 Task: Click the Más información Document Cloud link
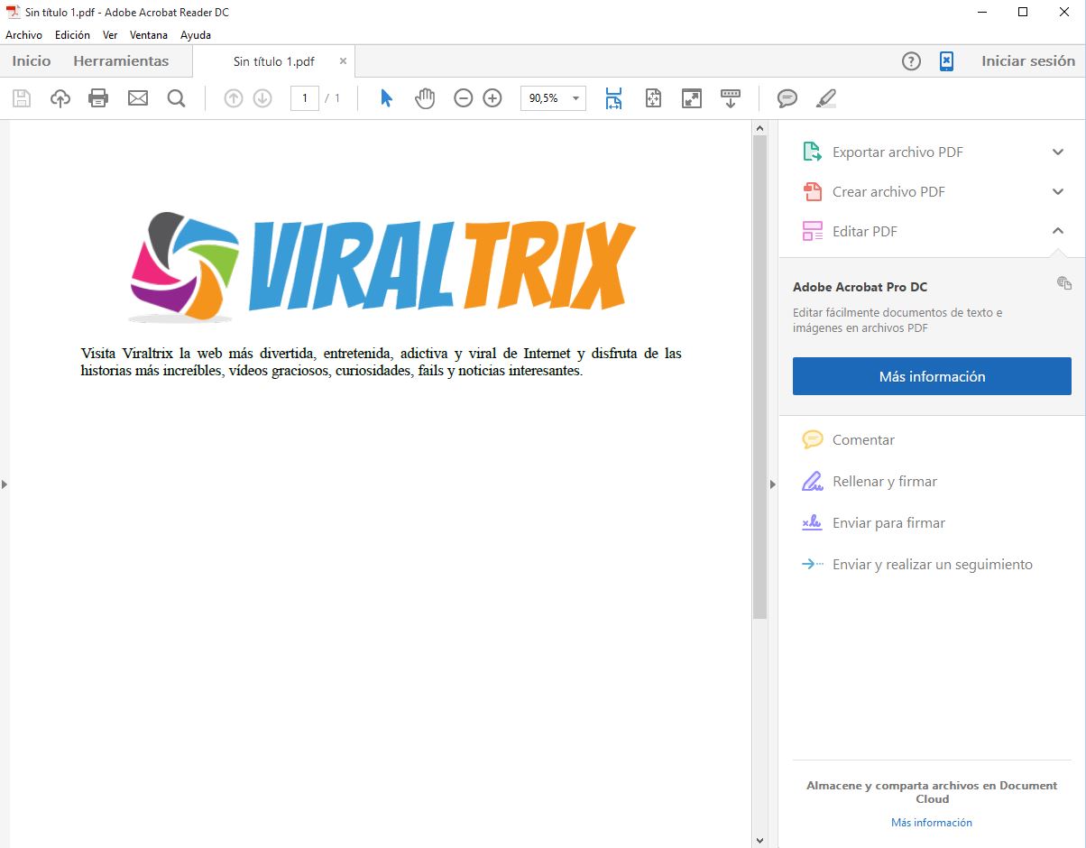[932, 823]
